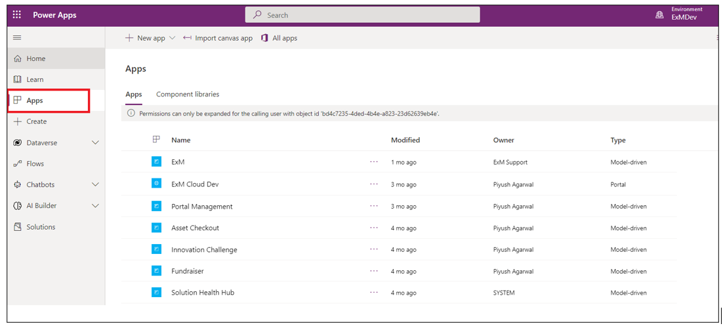Sort by the Type column header

[x=618, y=140]
